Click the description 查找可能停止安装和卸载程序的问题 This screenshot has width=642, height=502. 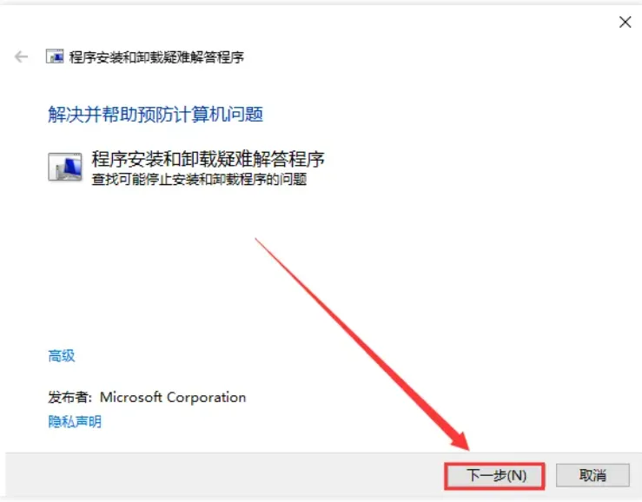[x=199, y=179]
